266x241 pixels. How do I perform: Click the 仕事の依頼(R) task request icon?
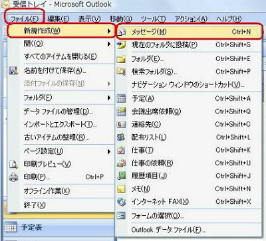click(122, 163)
